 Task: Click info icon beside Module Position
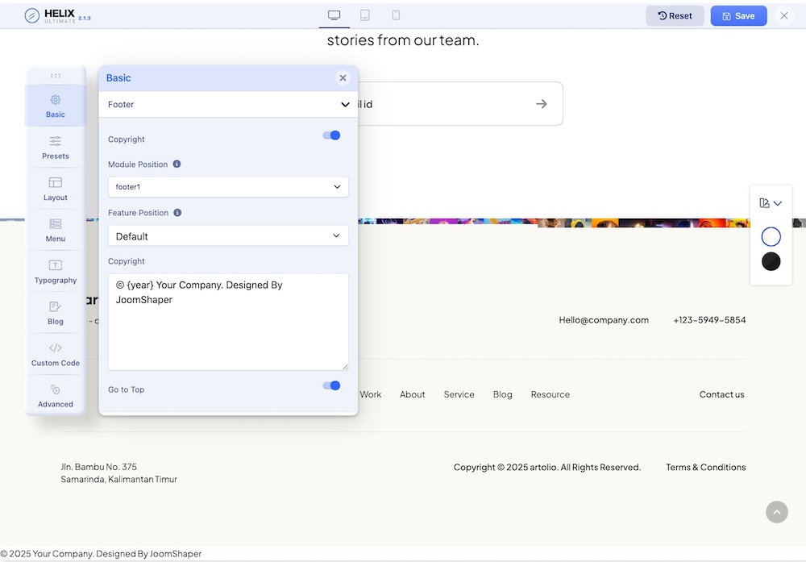177,164
